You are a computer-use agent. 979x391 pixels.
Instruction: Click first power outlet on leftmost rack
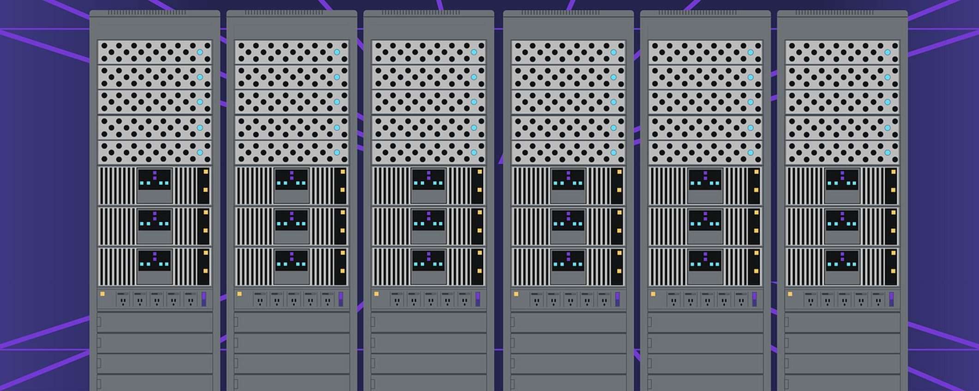coord(122,300)
